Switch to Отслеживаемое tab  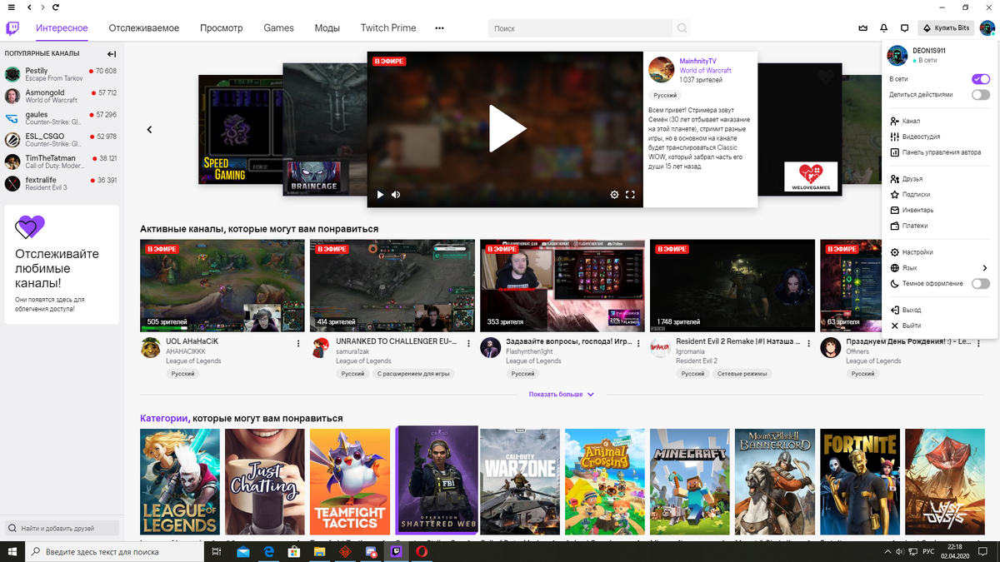point(144,28)
